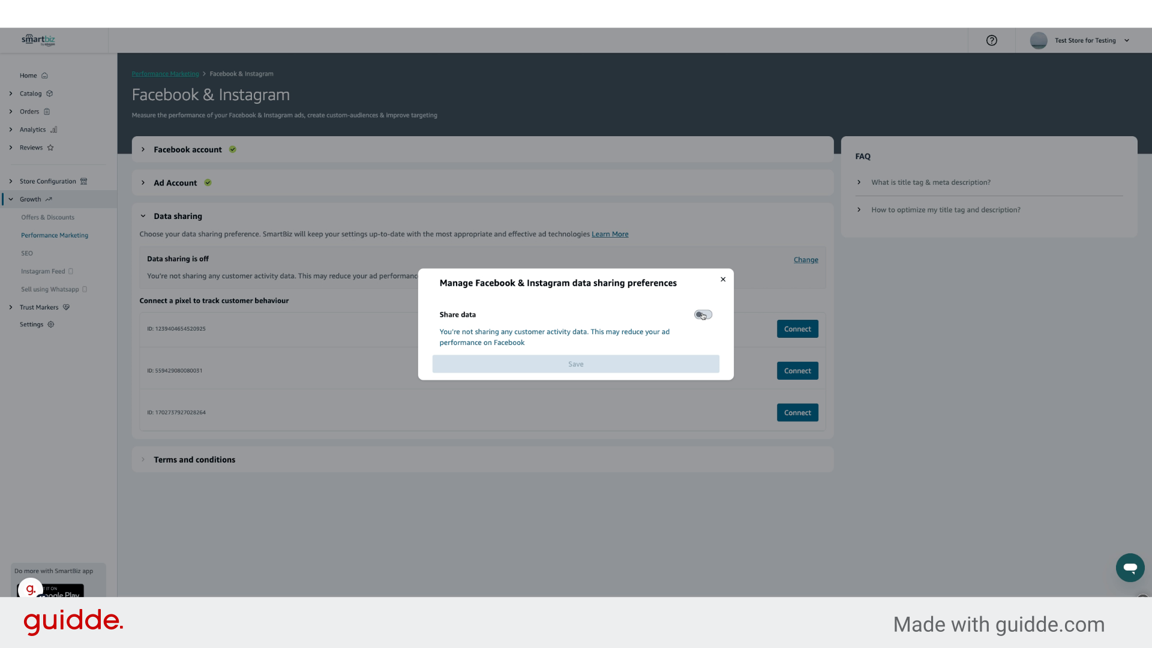The height and width of the screenshot is (648, 1152).
Task: Click the FAQ heading
Action: (863, 156)
